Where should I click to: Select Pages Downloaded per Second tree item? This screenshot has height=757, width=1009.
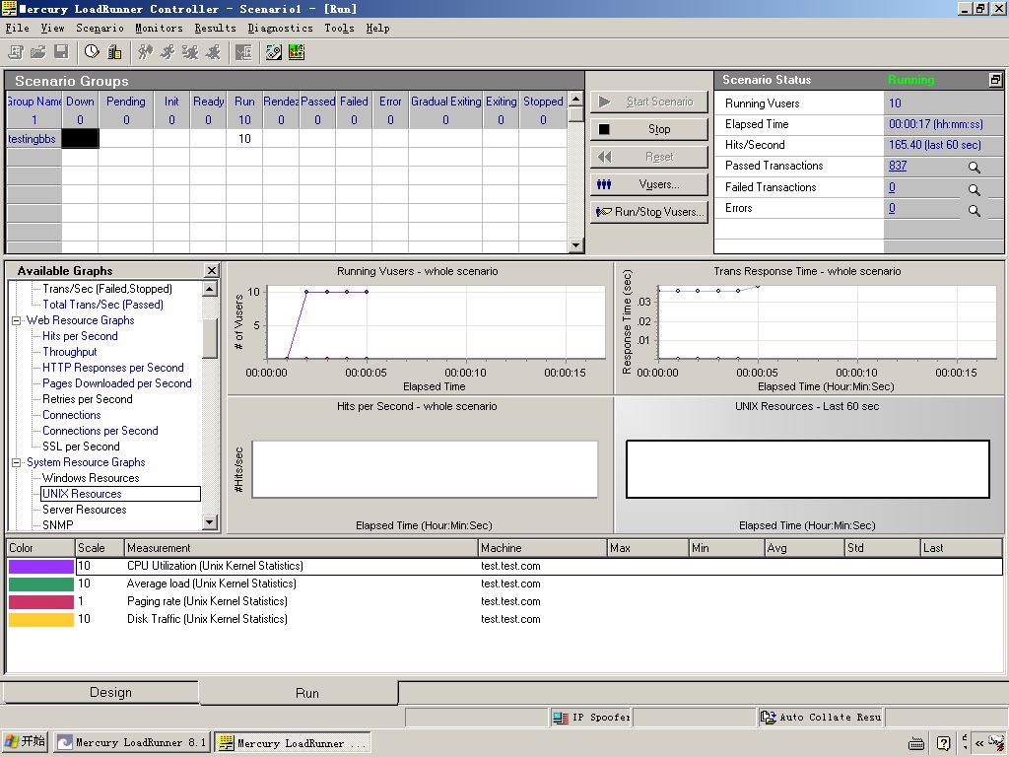coord(116,383)
